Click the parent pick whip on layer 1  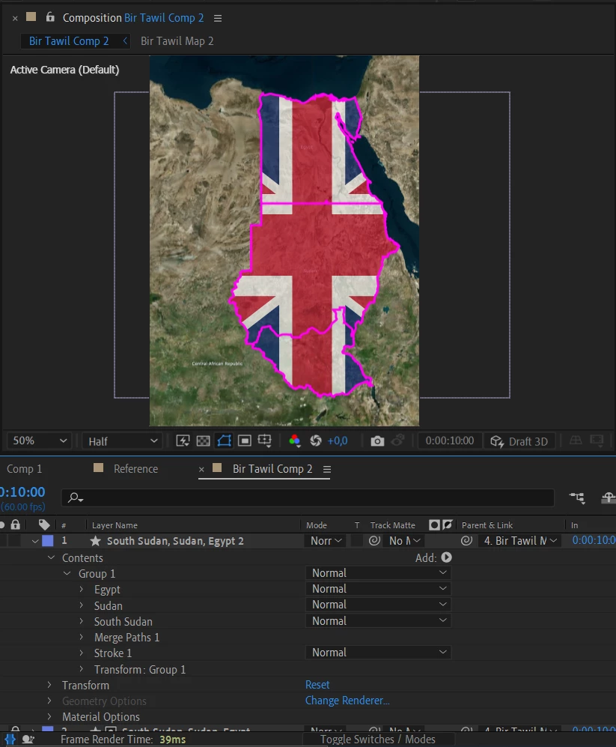(x=466, y=540)
